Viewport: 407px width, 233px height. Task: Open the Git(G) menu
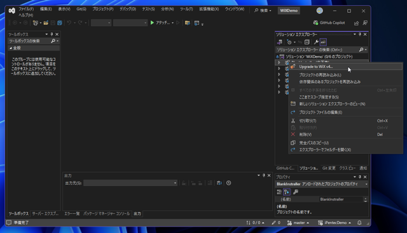click(81, 9)
